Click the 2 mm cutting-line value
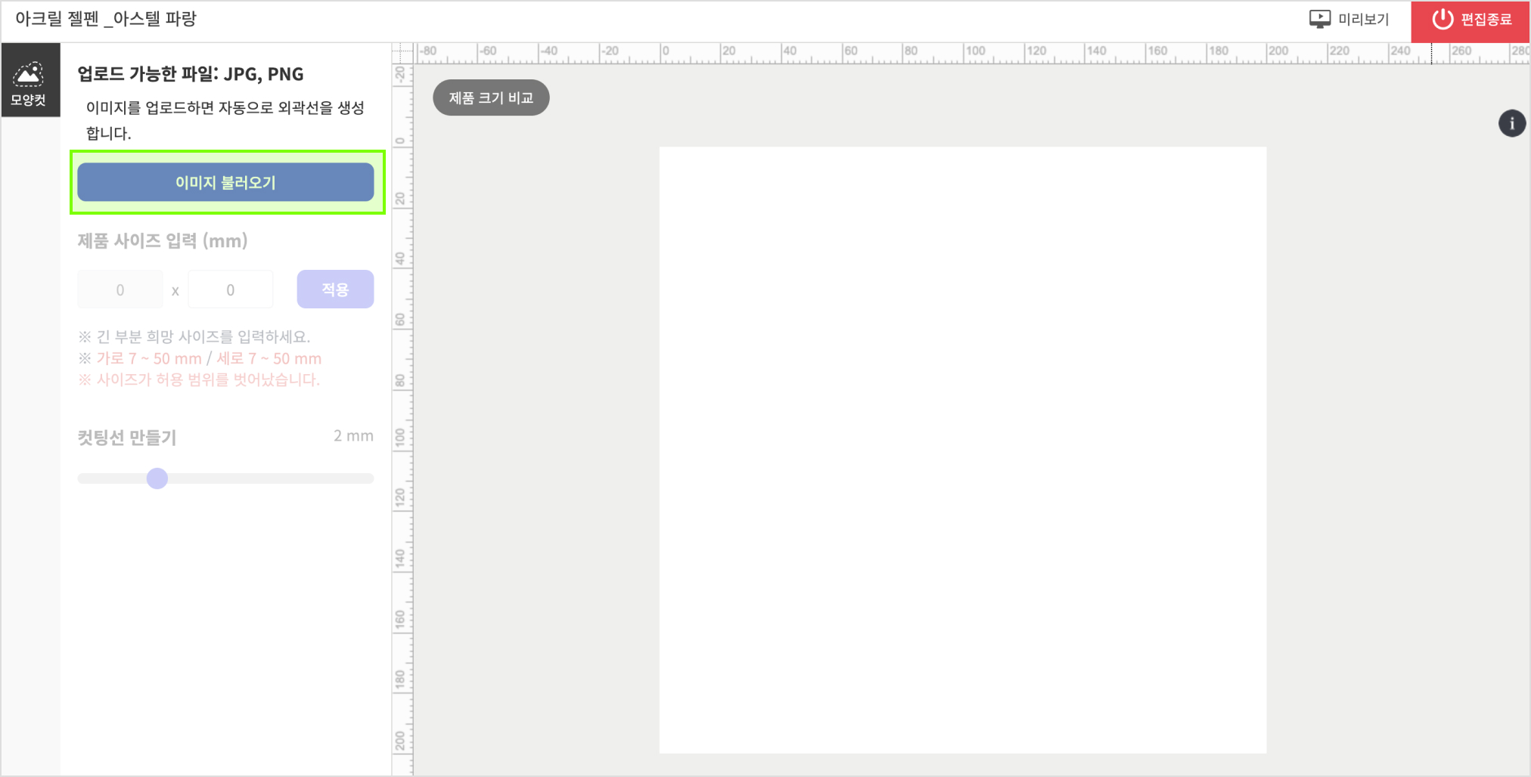The image size is (1531, 777). pyautogui.click(x=353, y=436)
